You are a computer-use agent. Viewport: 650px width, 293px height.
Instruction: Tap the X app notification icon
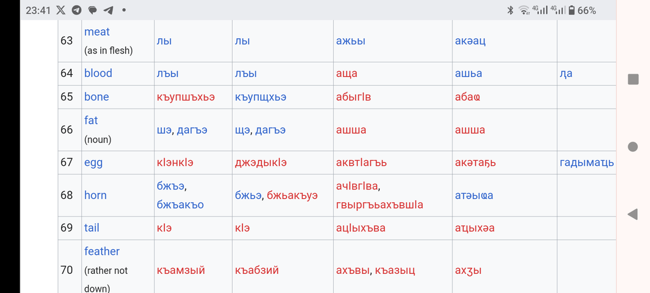point(60,10)
